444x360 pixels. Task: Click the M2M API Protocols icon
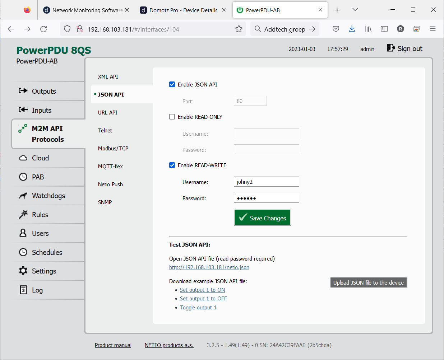(x=23, y=128)
